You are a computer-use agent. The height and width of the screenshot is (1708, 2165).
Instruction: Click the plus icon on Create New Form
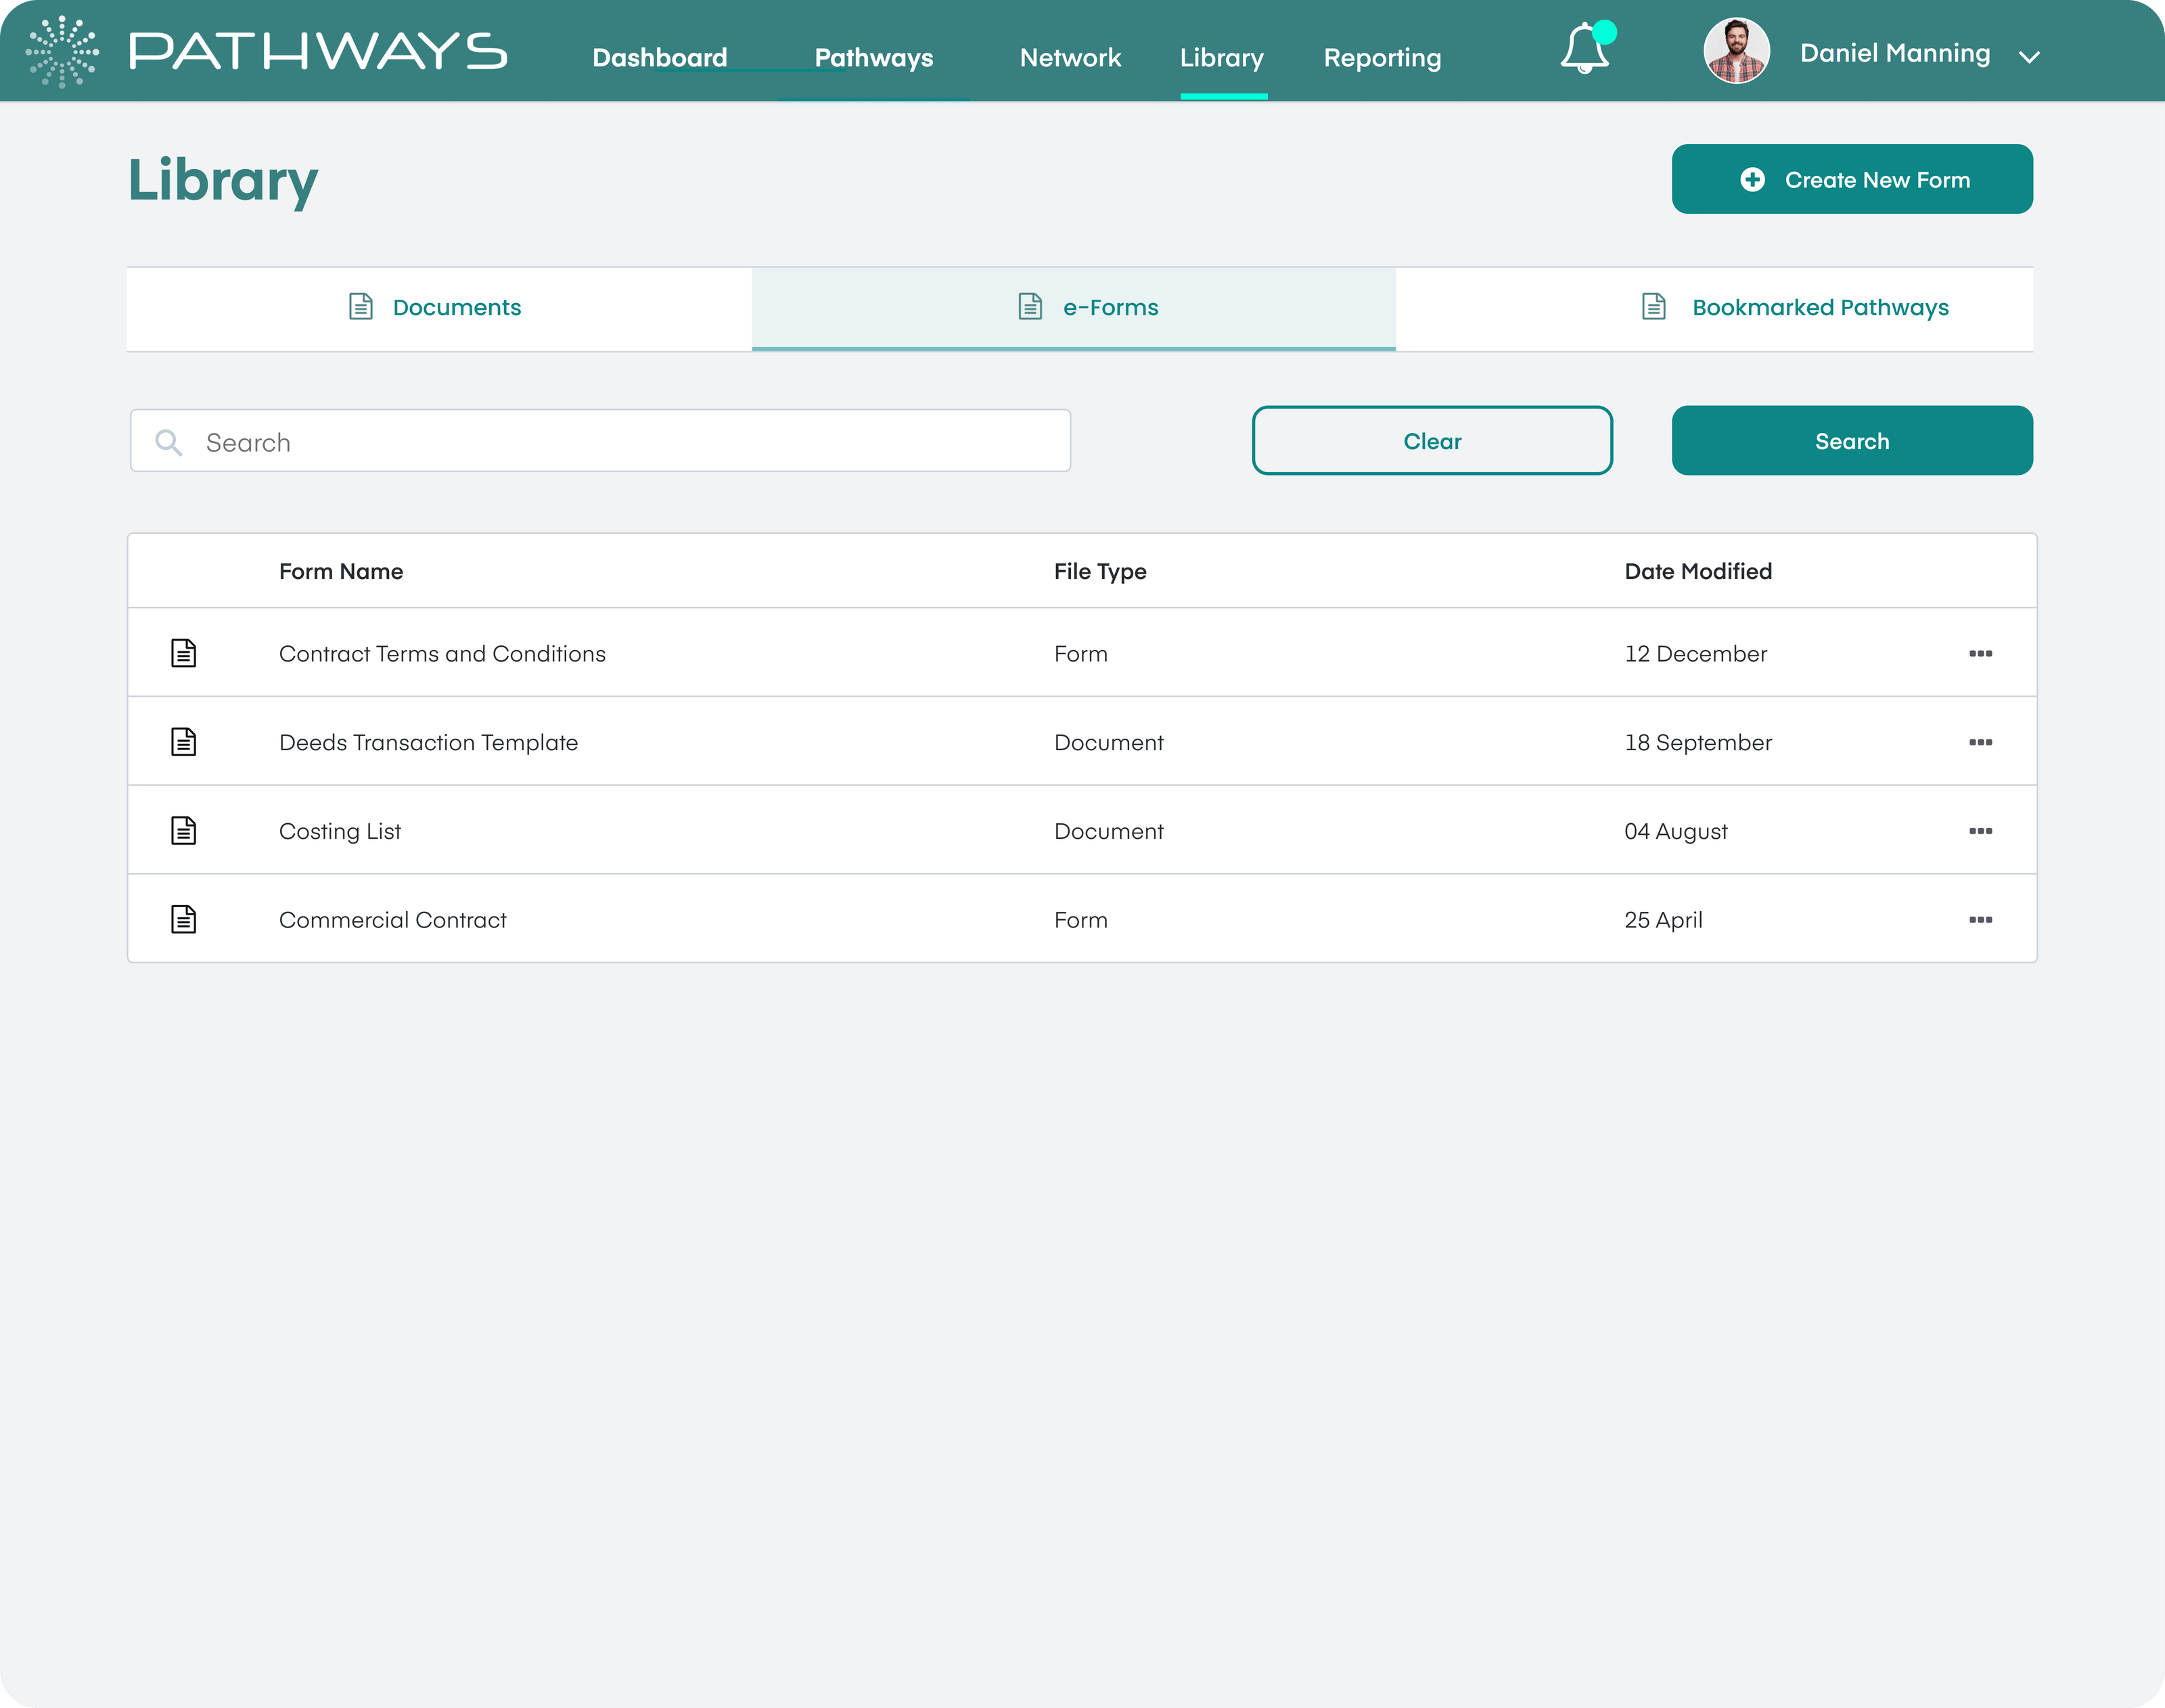(1753, 180)
